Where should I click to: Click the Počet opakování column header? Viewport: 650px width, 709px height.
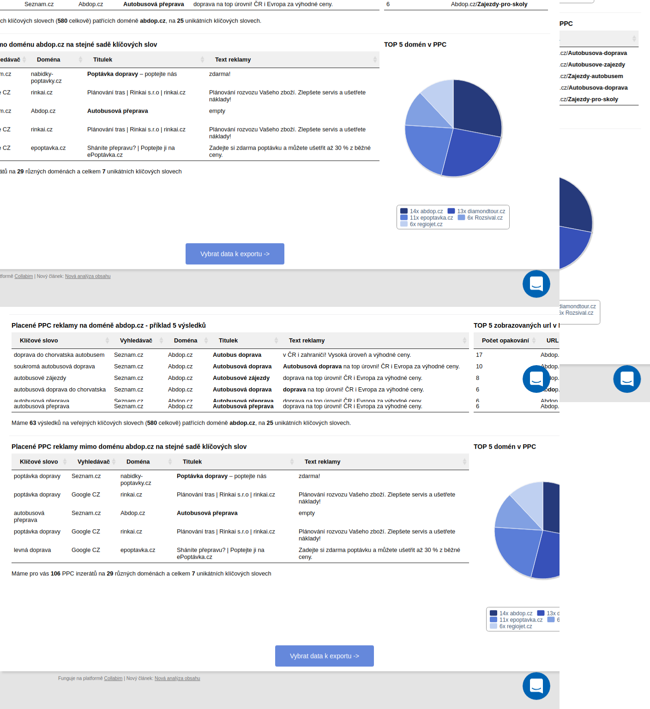click(505, 341)
